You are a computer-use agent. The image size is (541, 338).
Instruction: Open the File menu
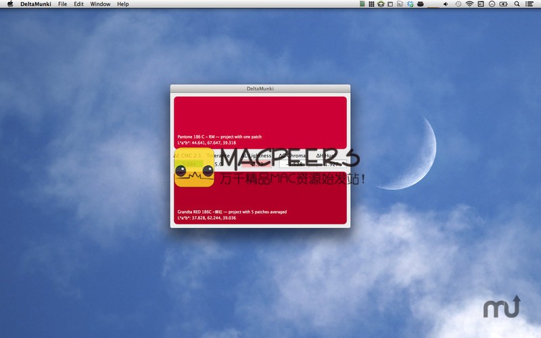(x=62, y=4)
